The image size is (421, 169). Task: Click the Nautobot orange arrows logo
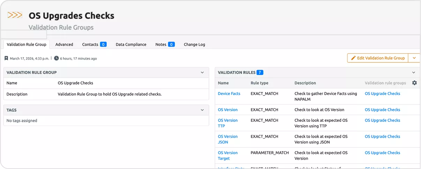15,15
